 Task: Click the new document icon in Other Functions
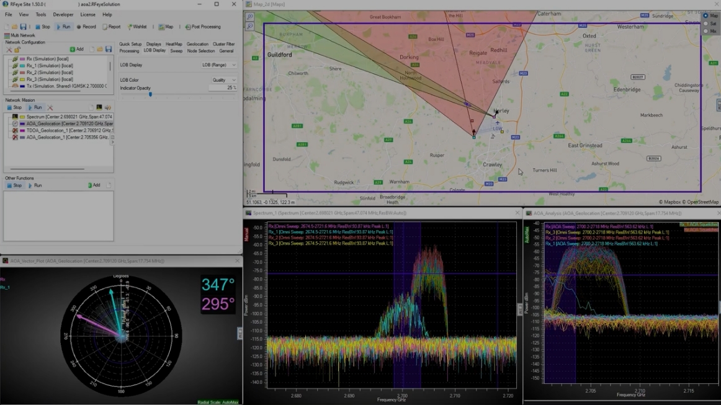[x=109, y=185]
